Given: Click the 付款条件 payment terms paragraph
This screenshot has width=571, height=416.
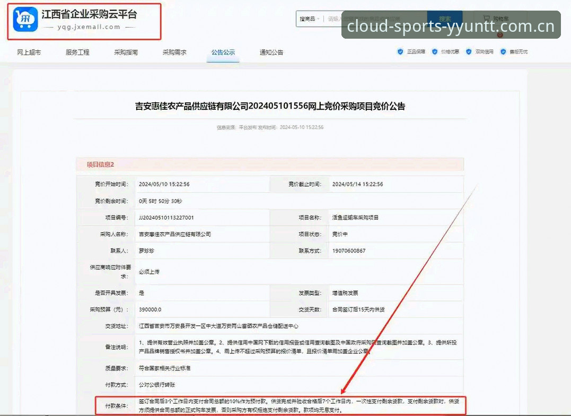Looking at the screenshot, I should click(x=299, y=405).
